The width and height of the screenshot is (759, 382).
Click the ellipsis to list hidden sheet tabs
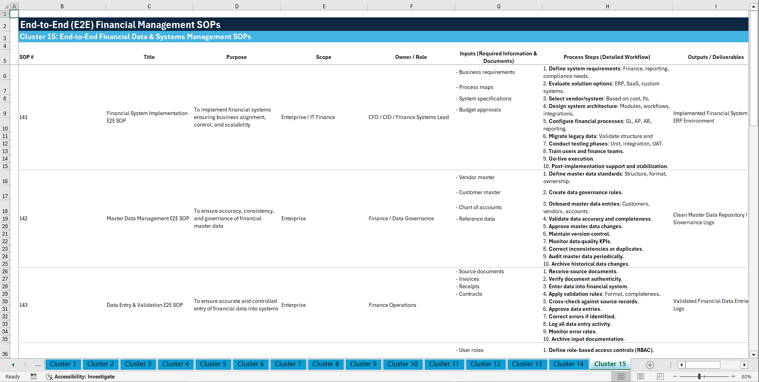(x=38, y=364)
